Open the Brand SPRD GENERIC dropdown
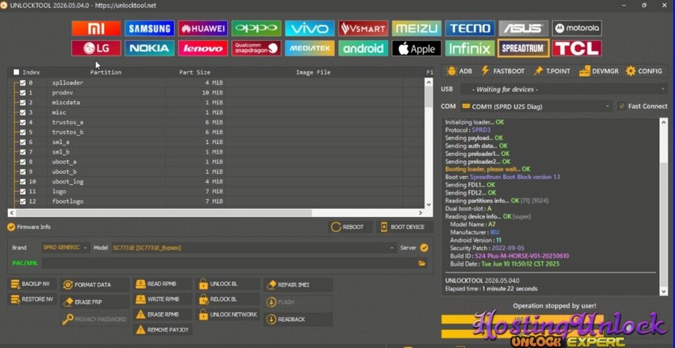The height and width of the screenshot is (348, 675). [x=66, y=248]
